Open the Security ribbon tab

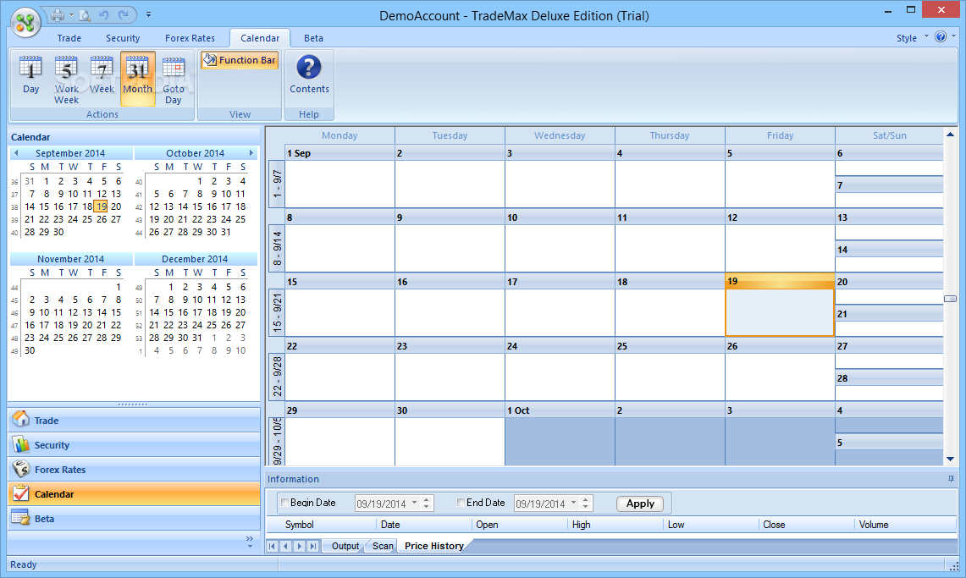123,38
